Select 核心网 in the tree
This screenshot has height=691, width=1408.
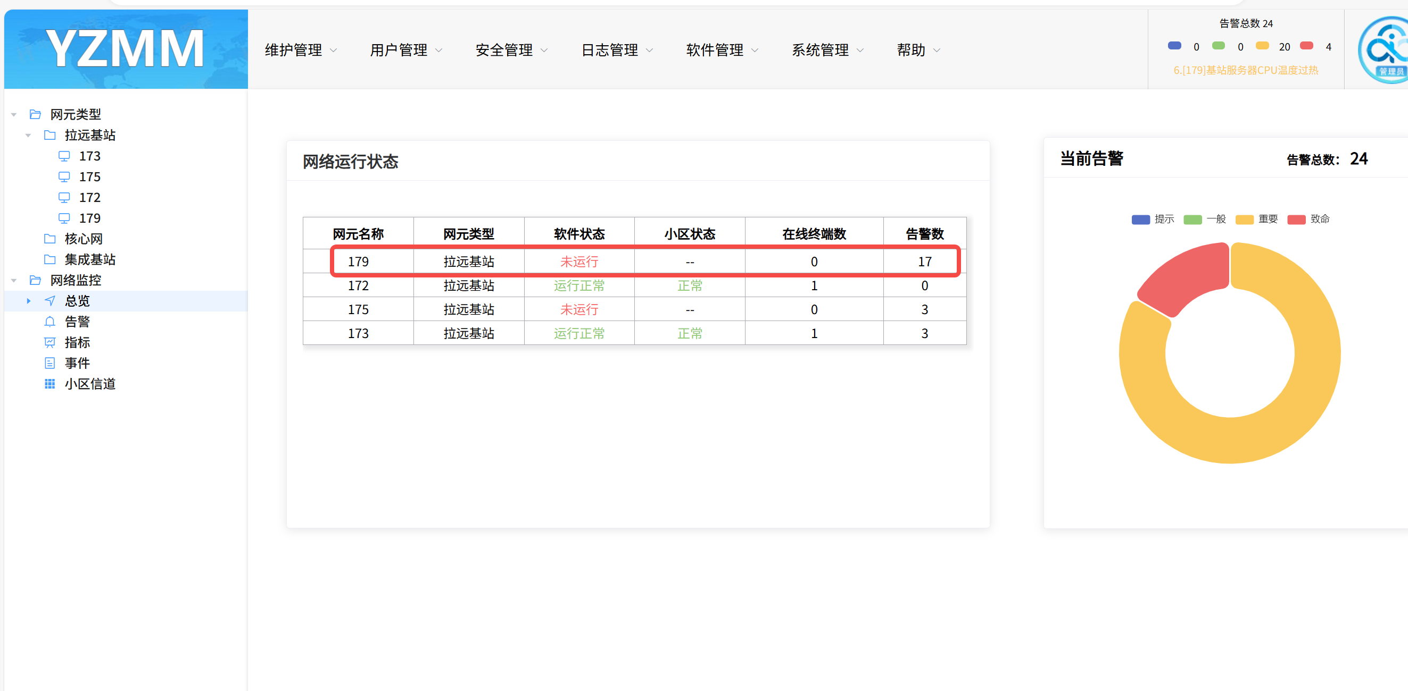tap(84, 239)
